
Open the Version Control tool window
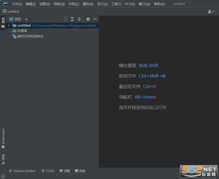22,171
